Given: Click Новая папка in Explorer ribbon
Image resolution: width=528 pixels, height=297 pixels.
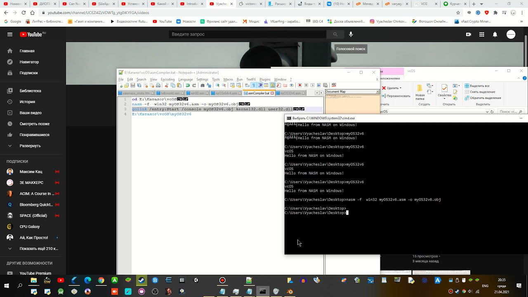Looking at the screenshot, I should pyautogui.click(x=420, y=93).
